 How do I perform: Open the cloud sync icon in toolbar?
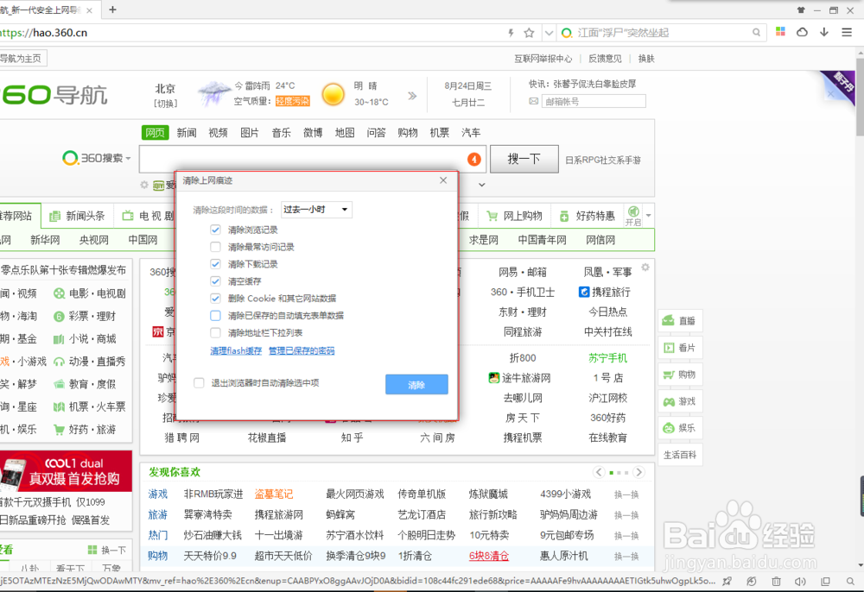tap(803, 32)
